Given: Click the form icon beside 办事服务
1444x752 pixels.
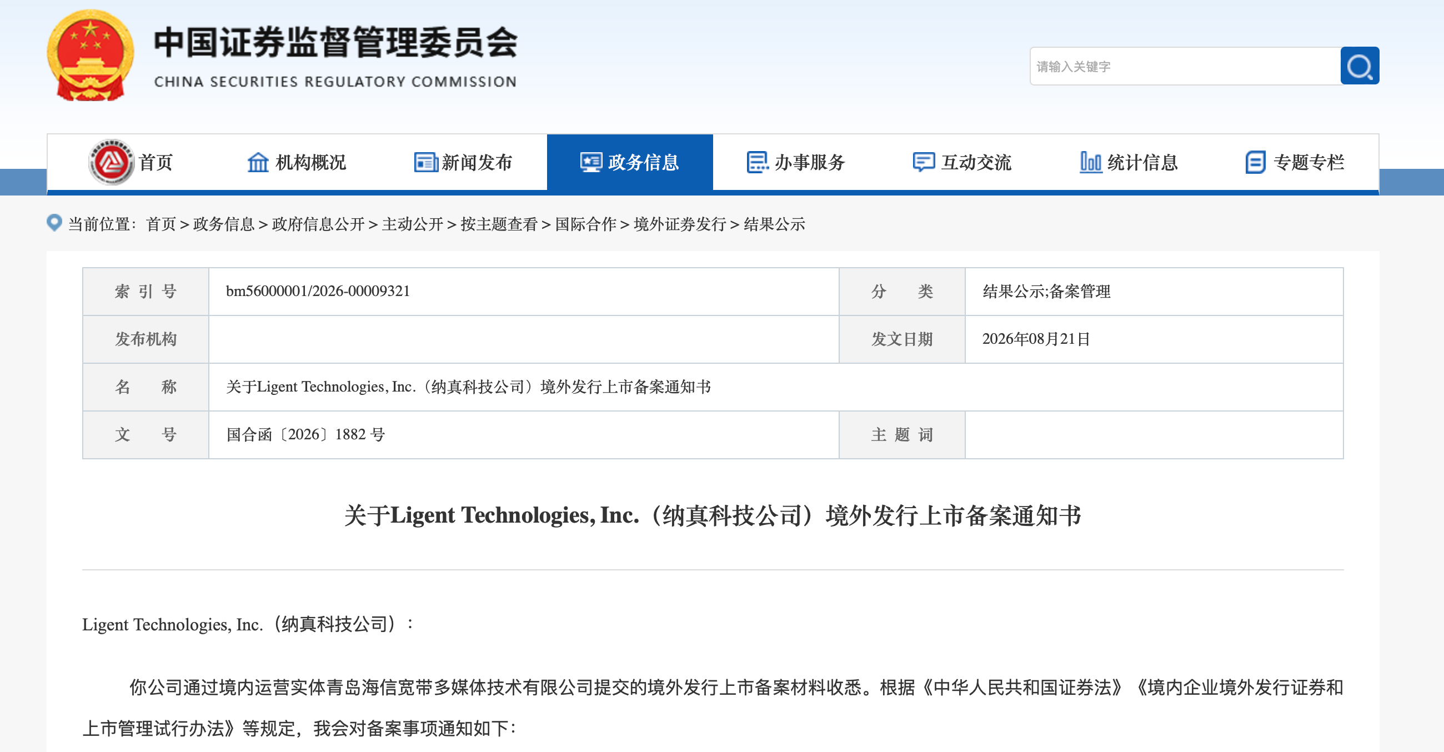Looking at the screenshot, I should point(758,163).
